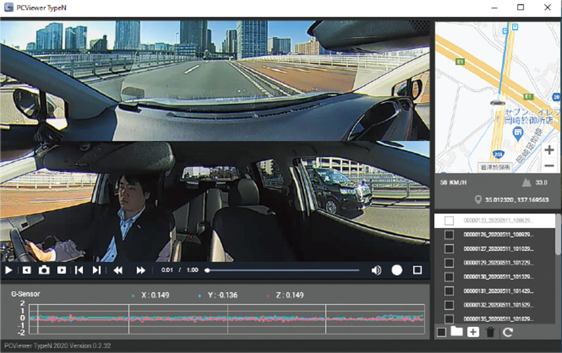Check the box for file 00000127_20200511
562x353 pixels.
click(x=449, y=249)
